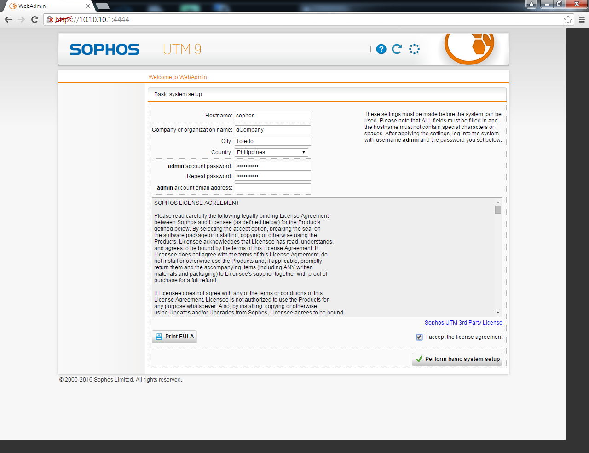Click the Welcome to WebAdmin heading
Screen dimensions: 589x453
click(x=178, y=77)
